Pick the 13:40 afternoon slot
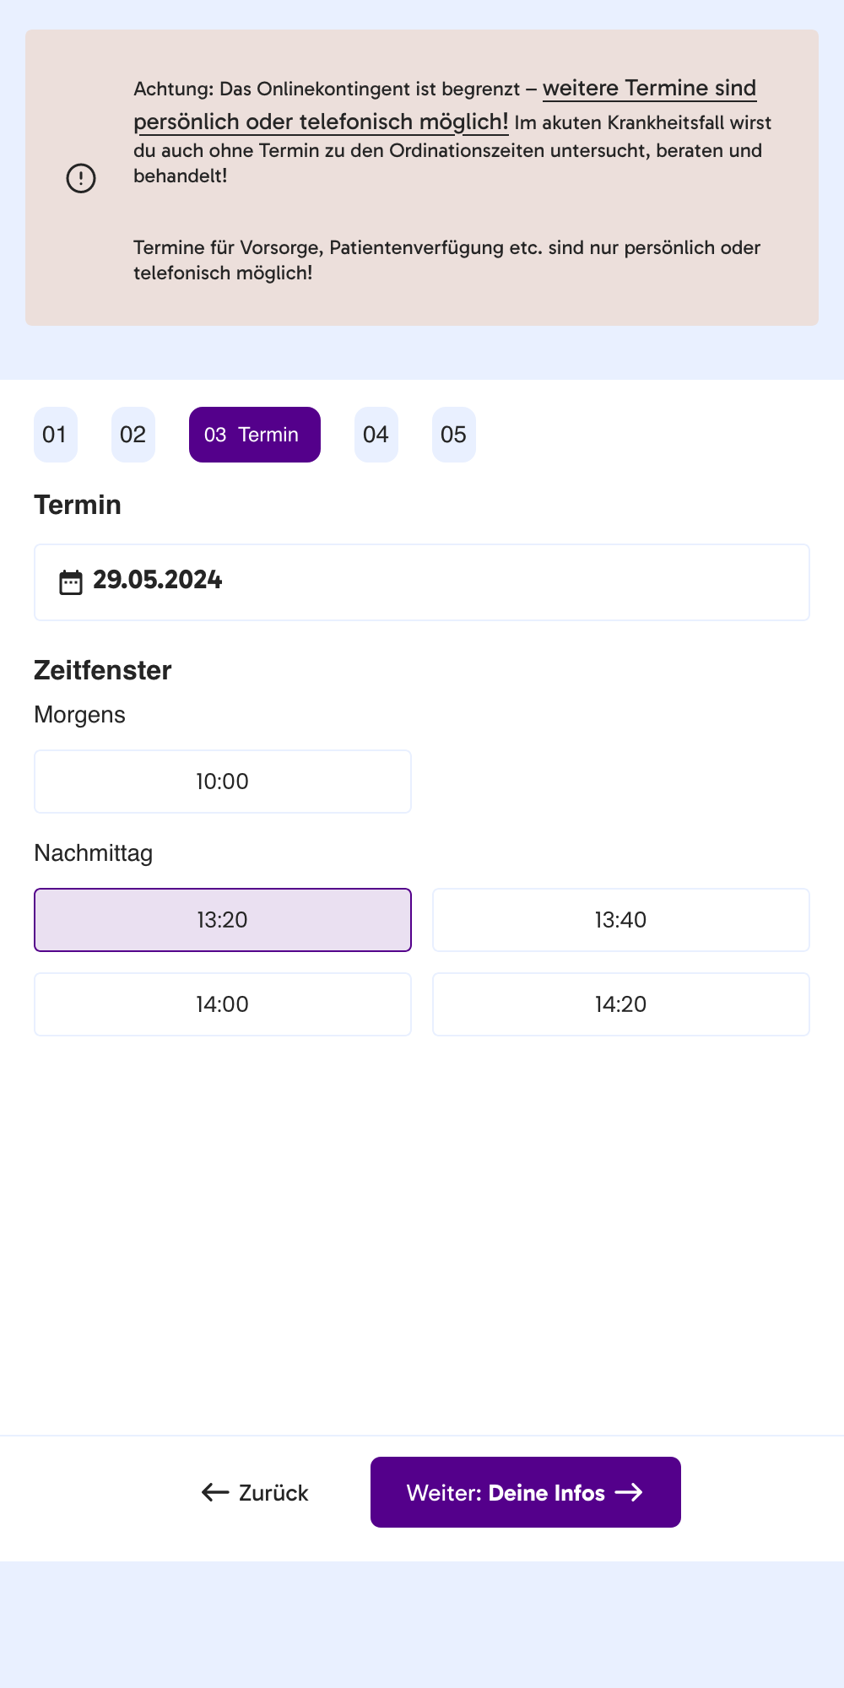The height and width of the screenshot is (1688, 844). 620,920
